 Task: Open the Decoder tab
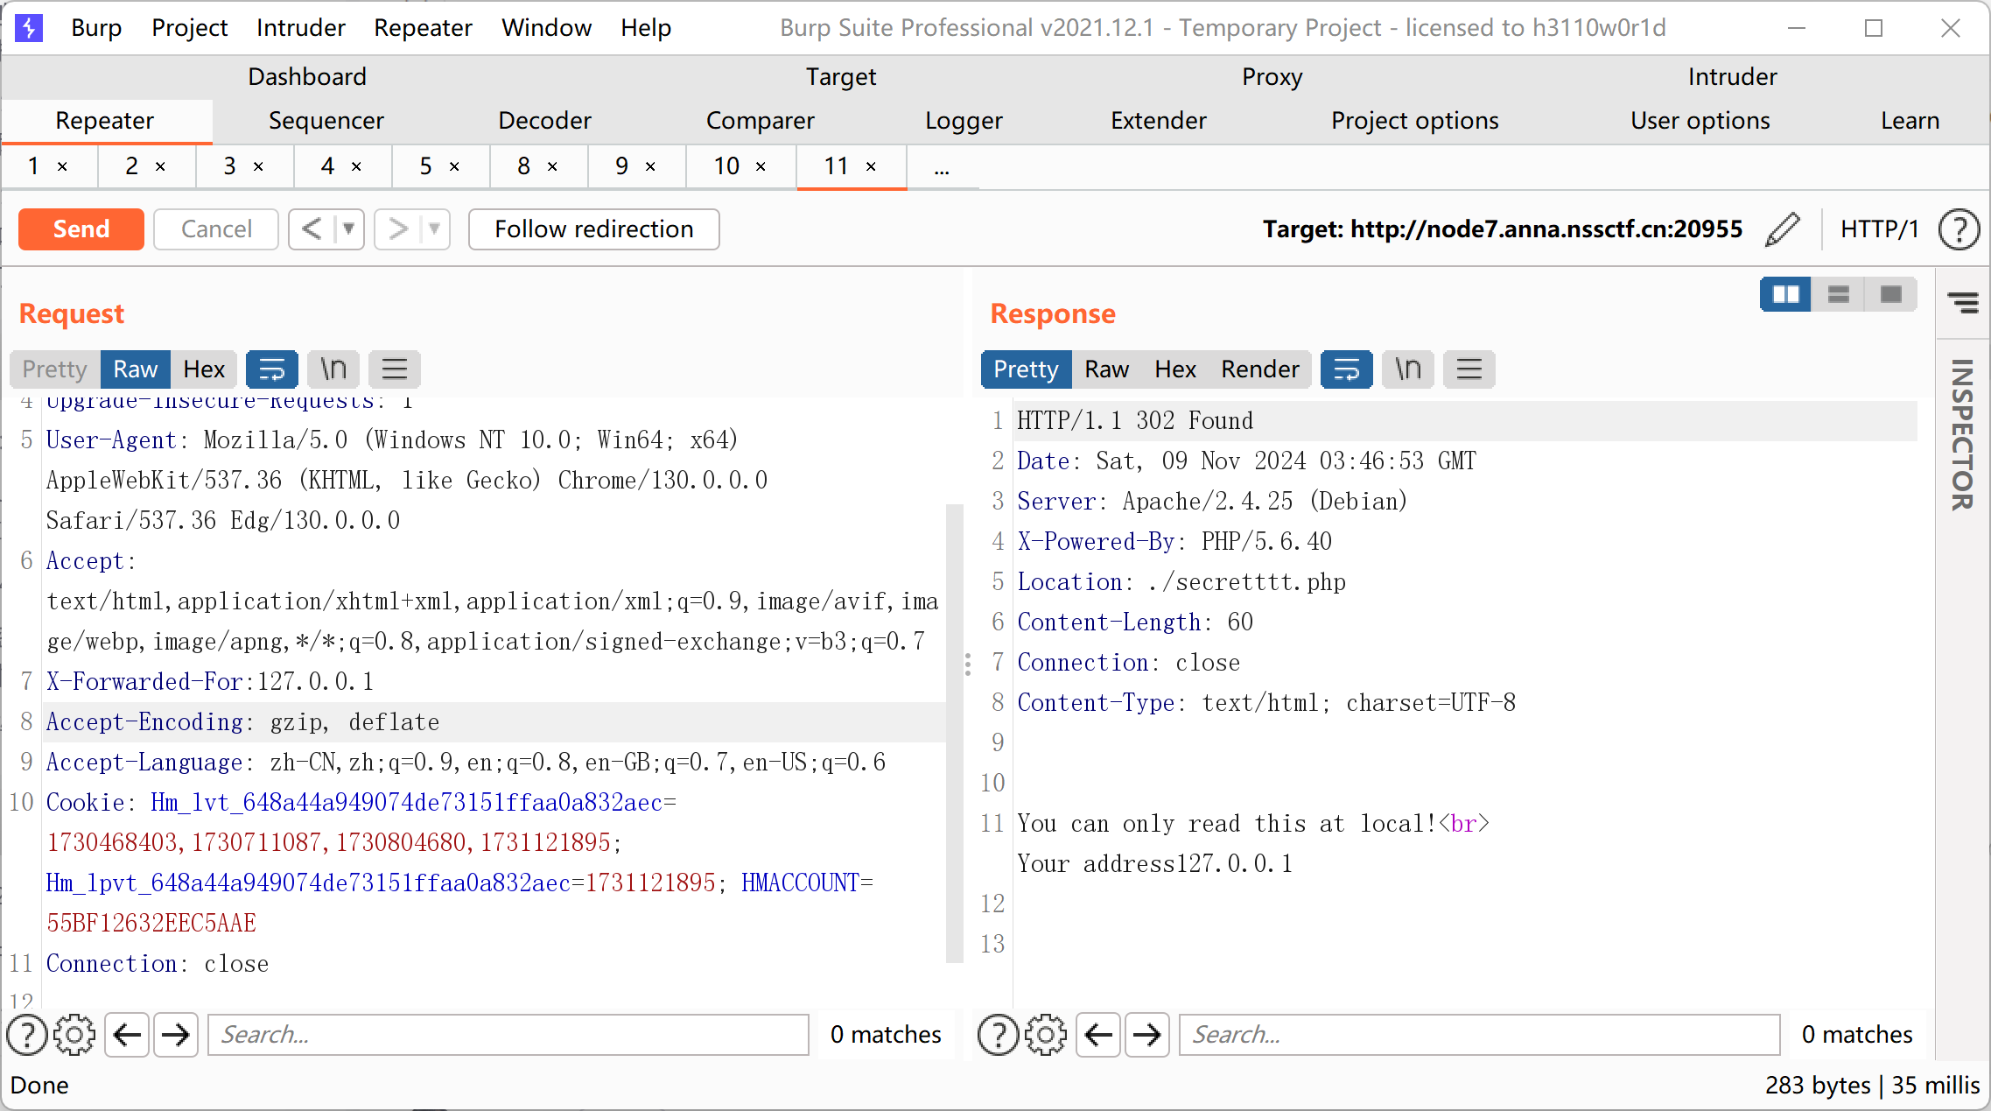(x=544, y=121)
